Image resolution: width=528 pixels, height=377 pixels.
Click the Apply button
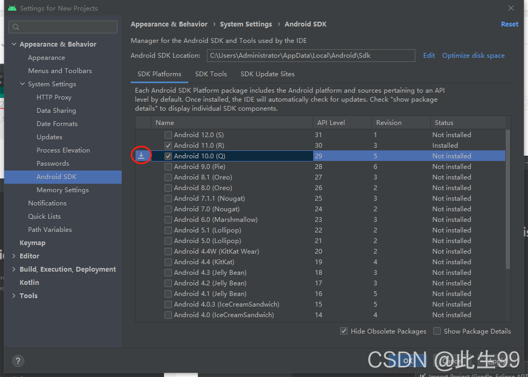coord(497,361)
